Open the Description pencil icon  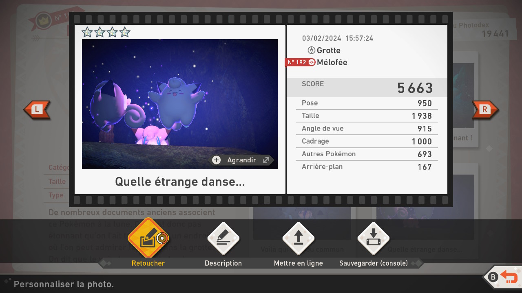(223, 238)
